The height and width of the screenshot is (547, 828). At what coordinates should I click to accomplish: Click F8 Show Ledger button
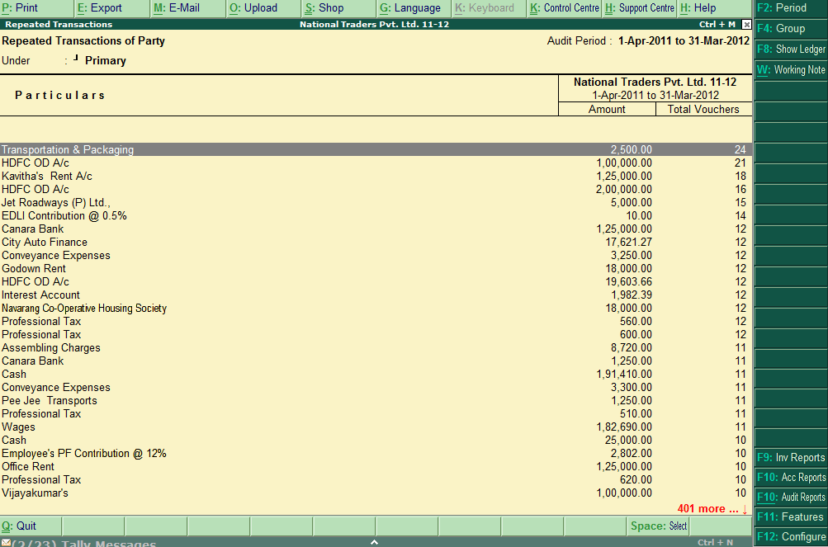pyautogui.click(x=790, y=50)
